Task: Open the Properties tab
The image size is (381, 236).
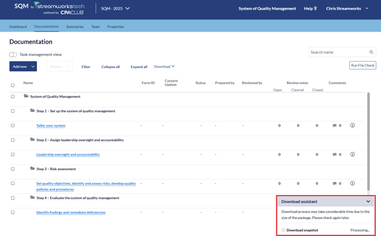Action: [x=115, y=27]
